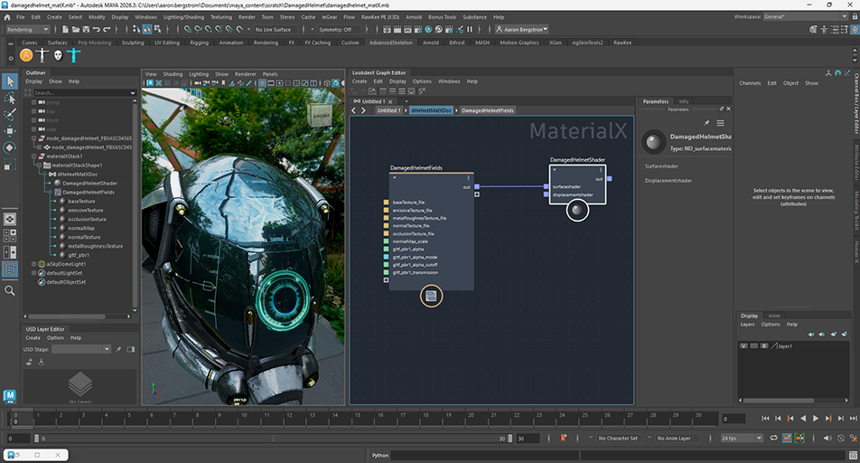Click the range slider end handle
The width and height of the screenshot is (860, 463).
click(510, 439)
